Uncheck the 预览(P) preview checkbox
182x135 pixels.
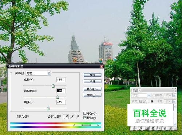point(85,118)
